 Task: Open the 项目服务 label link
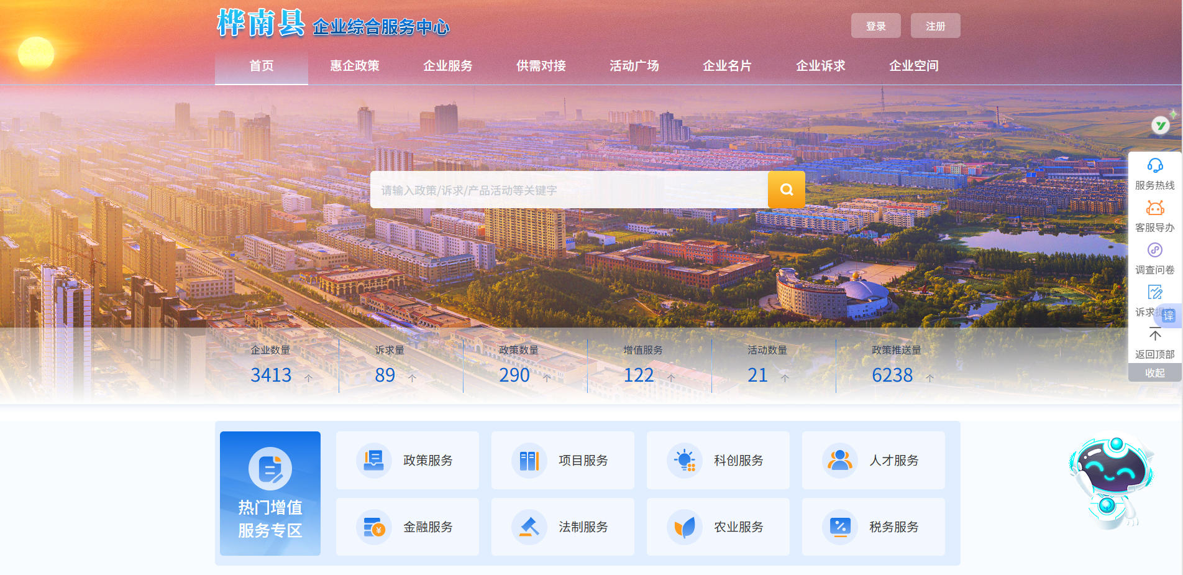coord(583,461)
